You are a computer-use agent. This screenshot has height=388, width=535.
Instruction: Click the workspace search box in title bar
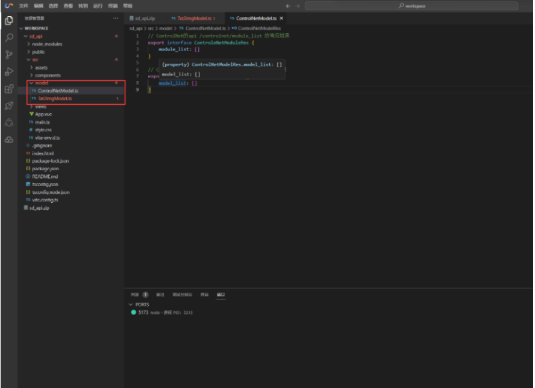click(x=411, y=6)
